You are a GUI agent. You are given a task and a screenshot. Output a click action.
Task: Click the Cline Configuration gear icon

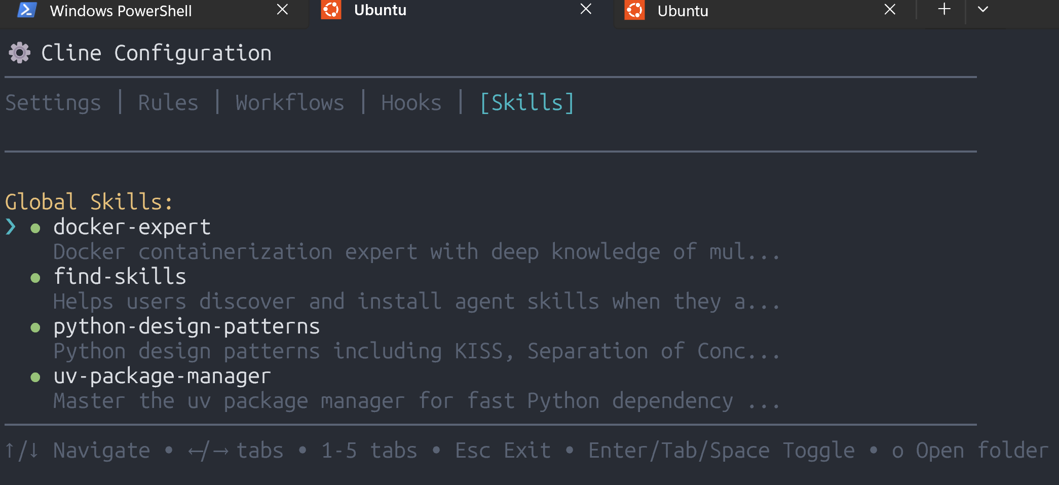click(20, 53)
